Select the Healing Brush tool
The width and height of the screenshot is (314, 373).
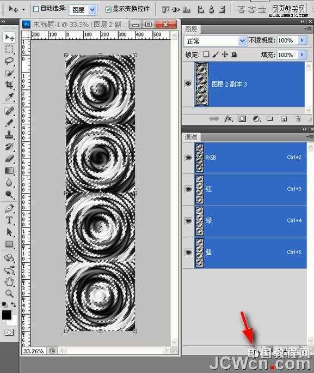(9, 111)
